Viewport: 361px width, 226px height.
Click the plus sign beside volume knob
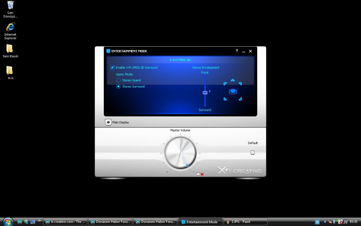tap(193, 171)
